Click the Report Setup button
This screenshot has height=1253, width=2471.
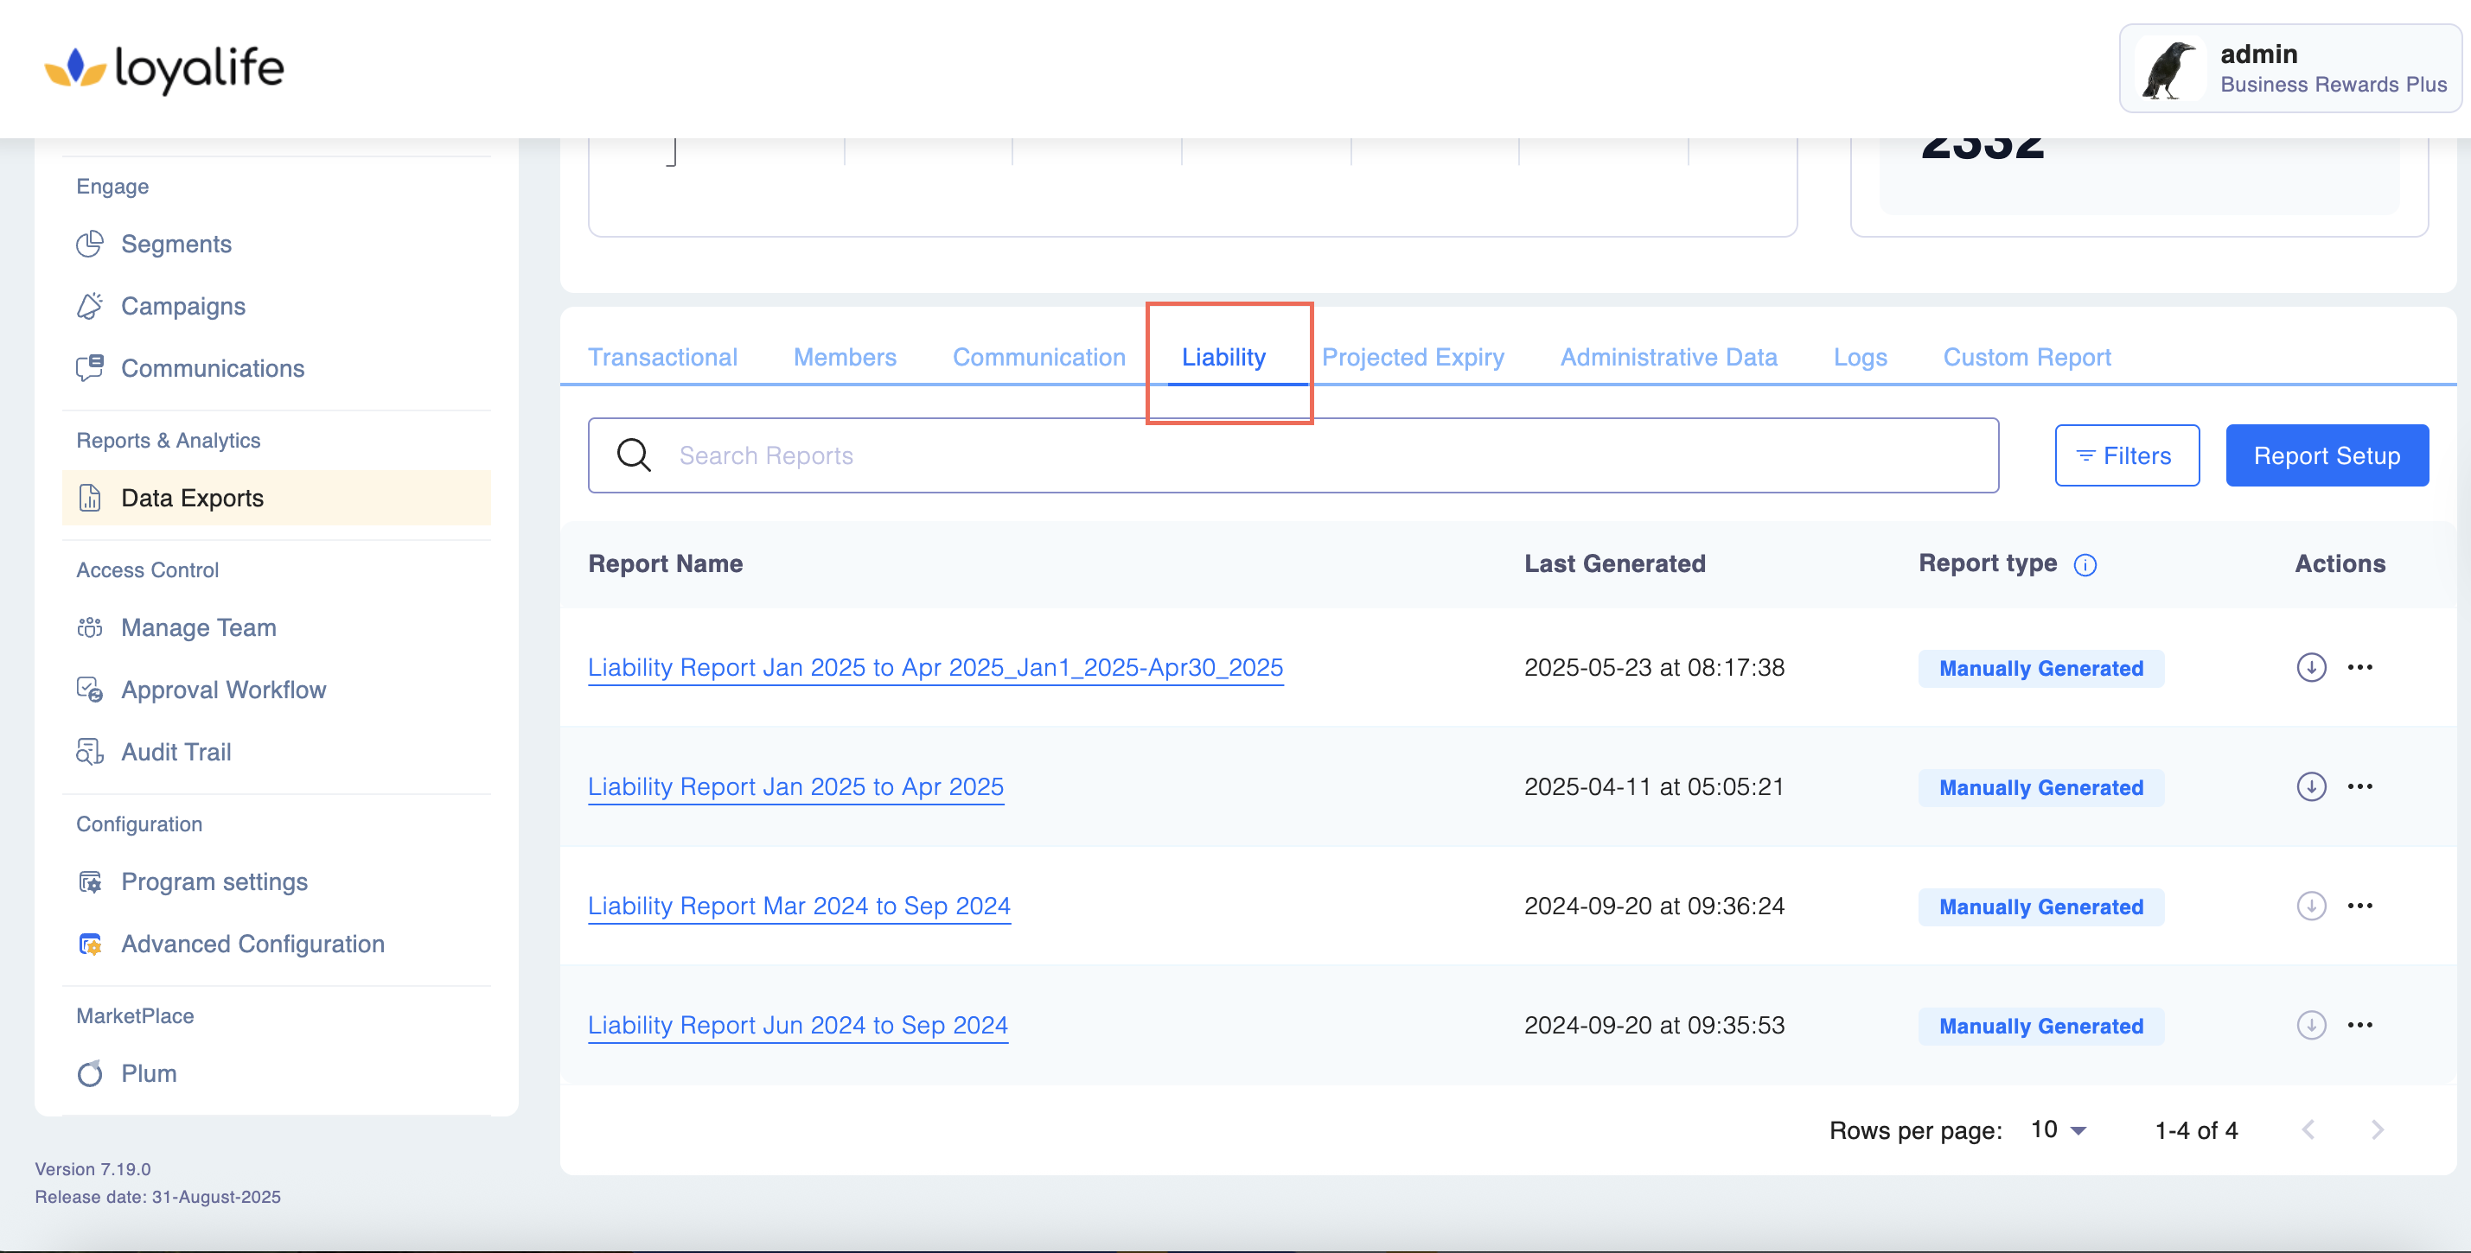coord(2326,455)
